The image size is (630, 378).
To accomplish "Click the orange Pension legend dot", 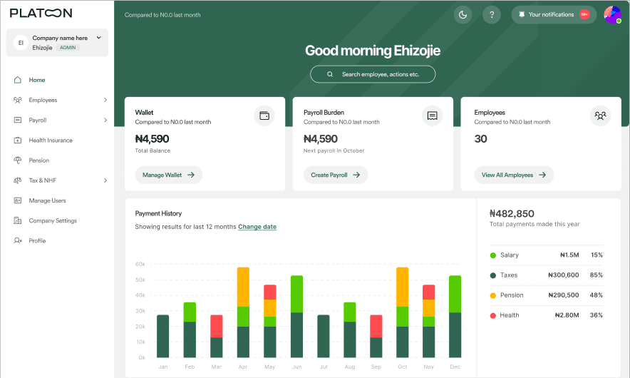I will pyautogui.click(x=493, y=295).
